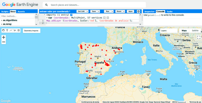The width and height of the screenshot is (202, 103).
Task: Select the hand pan tool
Action: coord(3,30)
